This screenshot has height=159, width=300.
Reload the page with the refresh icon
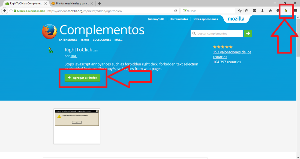tap(176, 11)
